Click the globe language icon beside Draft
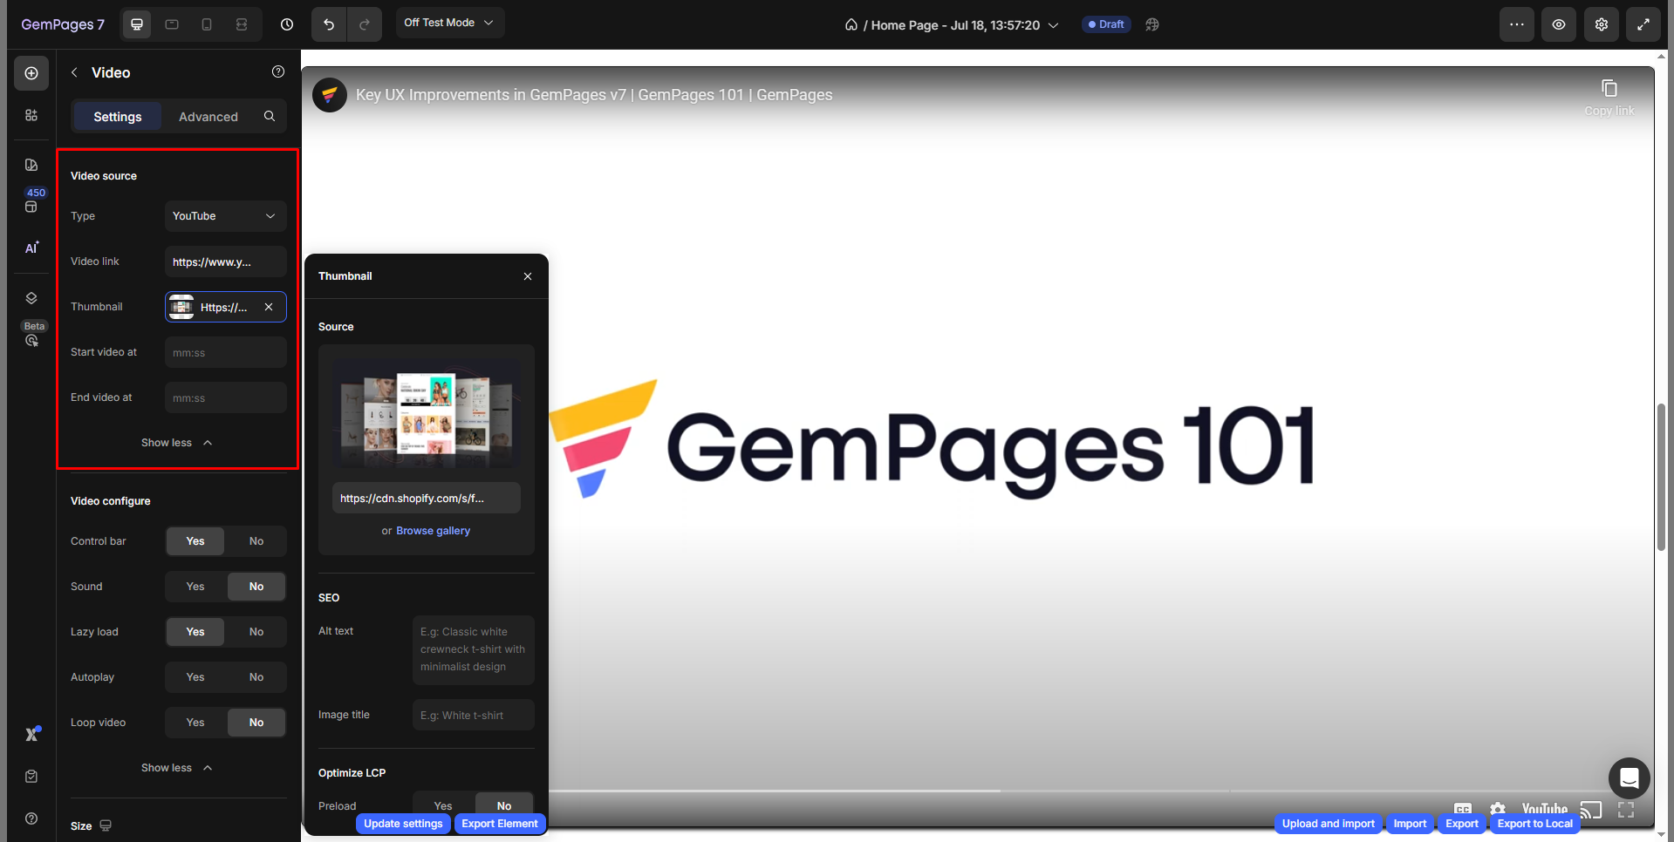This screenshot has width=1674, height=842. click(1152, 24)
